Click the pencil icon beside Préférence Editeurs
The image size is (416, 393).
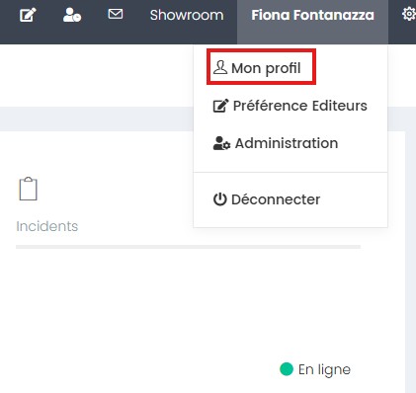point(220,106)
